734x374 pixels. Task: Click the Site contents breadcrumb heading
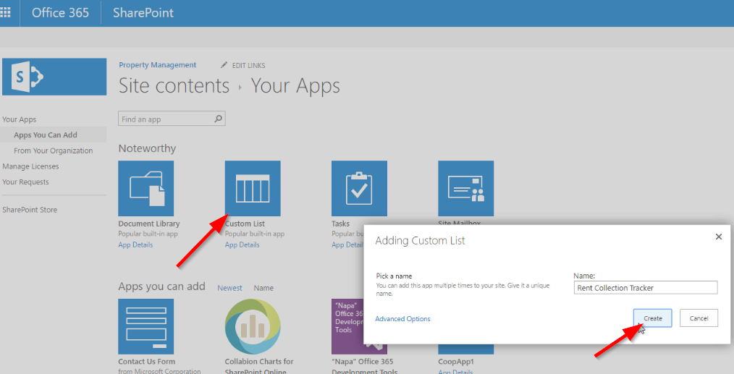[x=174, y=85]
